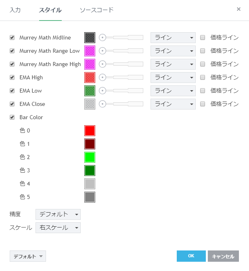Select the 色 5 gray color swatch

point(90,197)
